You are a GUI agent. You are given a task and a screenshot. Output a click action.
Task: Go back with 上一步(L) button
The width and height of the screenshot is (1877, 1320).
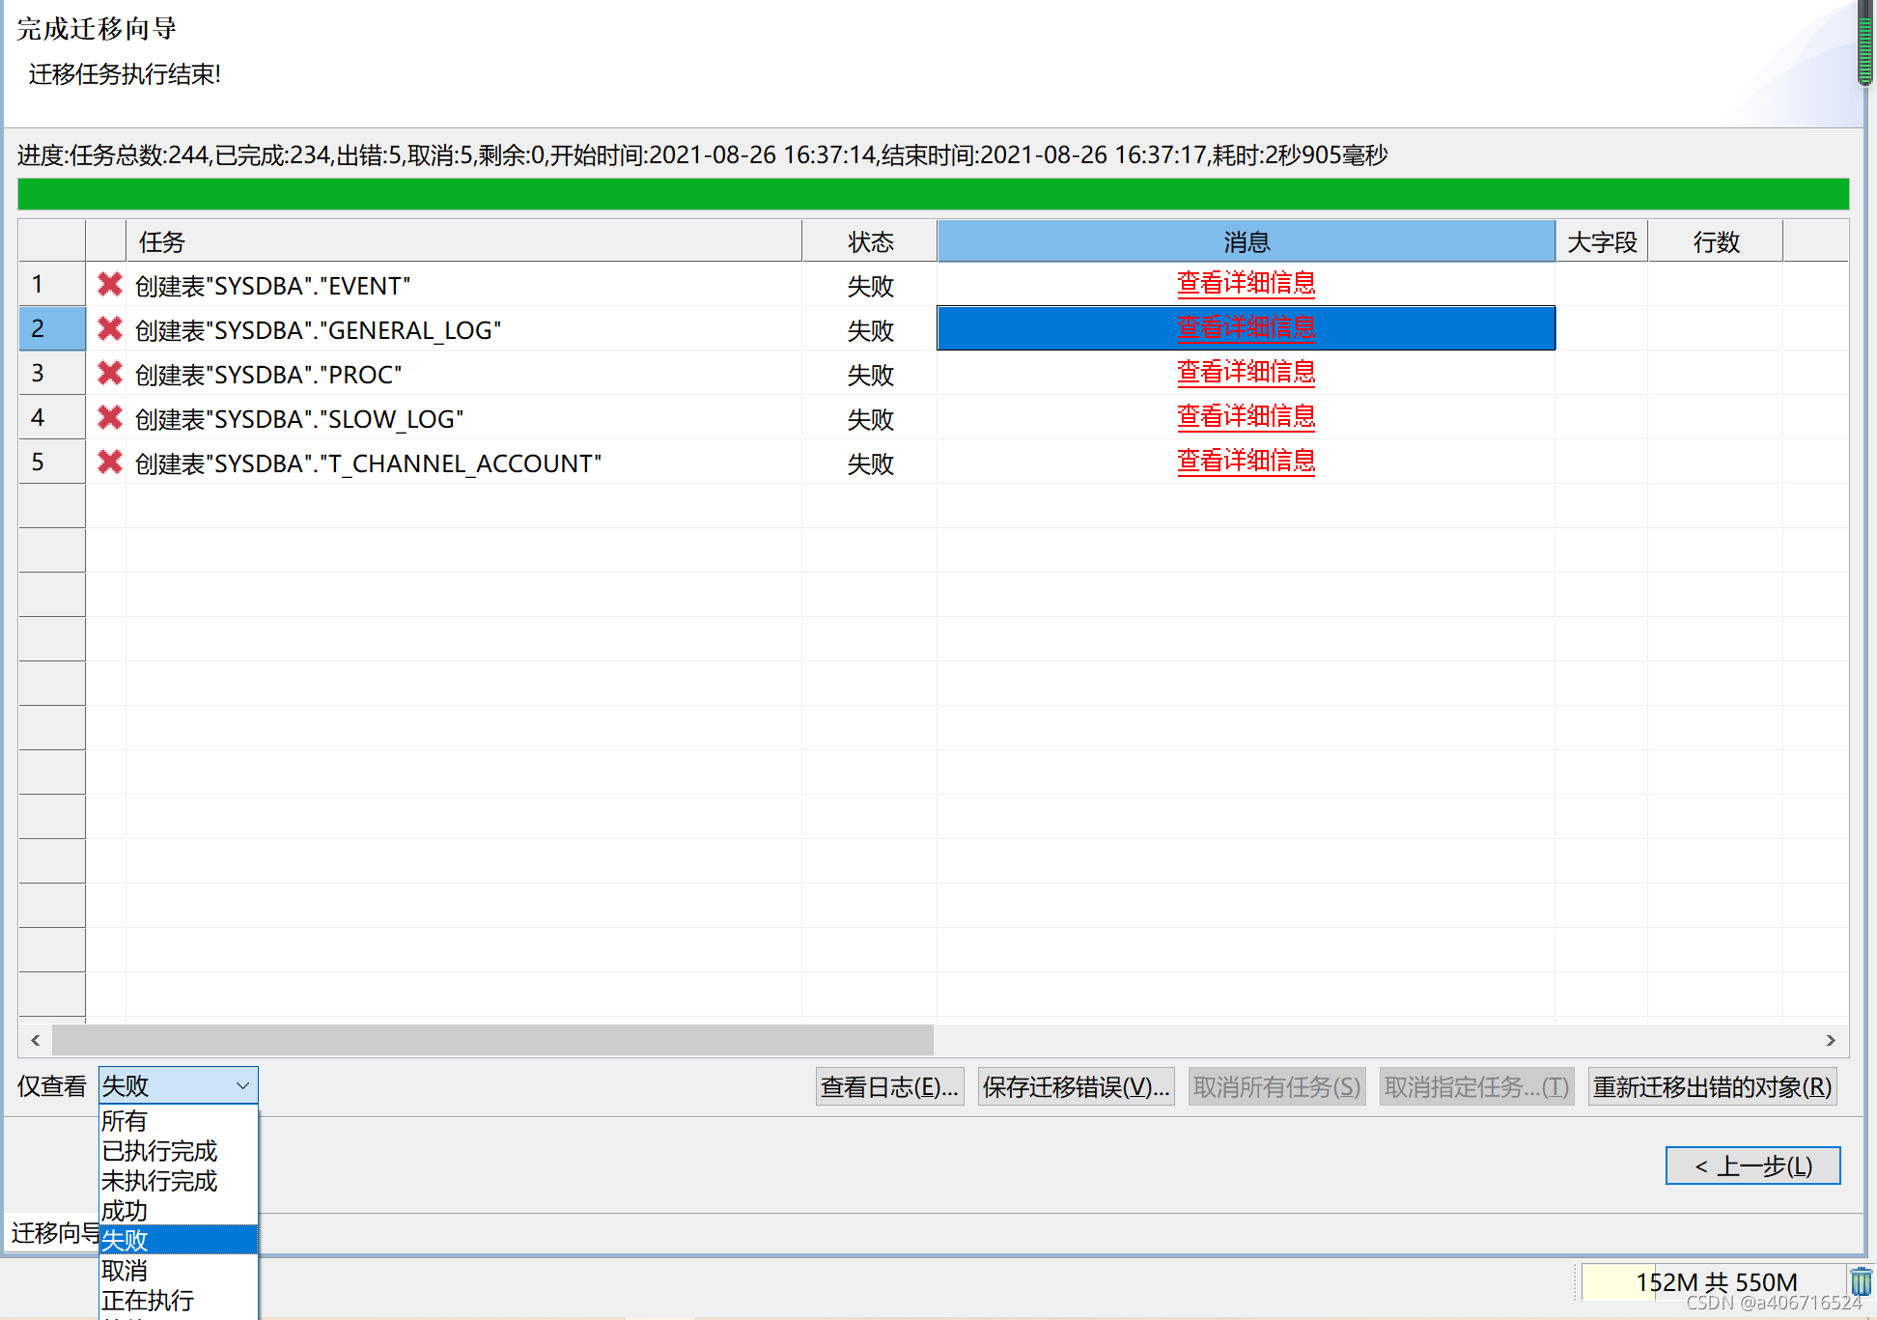tap(1752, 1166)
